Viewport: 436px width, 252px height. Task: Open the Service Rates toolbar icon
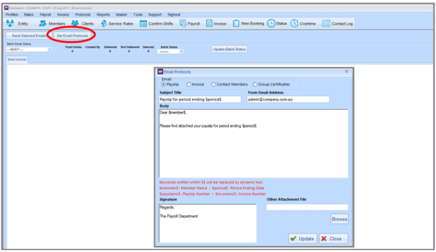(104, 23)
